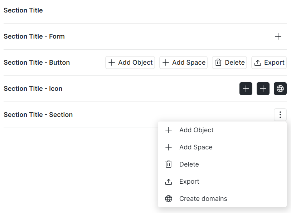Choose Delete in the dropdown menu
Screen dimensions: 291x213
[x=189, y=164]
